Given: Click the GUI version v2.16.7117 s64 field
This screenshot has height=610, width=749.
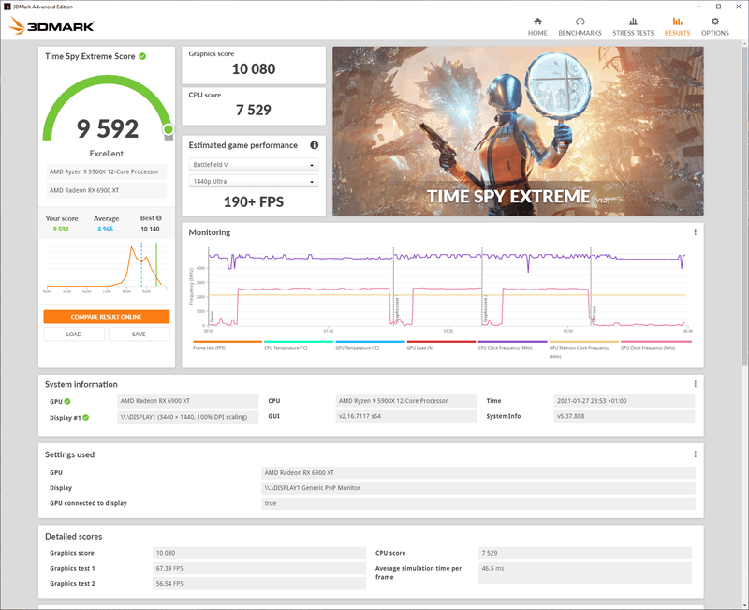Looking at the screenshot, I should click(x=405, y=416).
